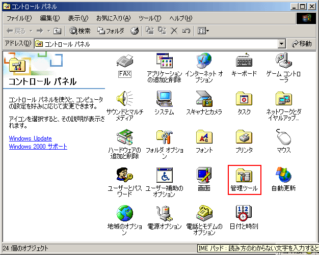Expand the forward history dropdown arrow

[x=49, y=31]
